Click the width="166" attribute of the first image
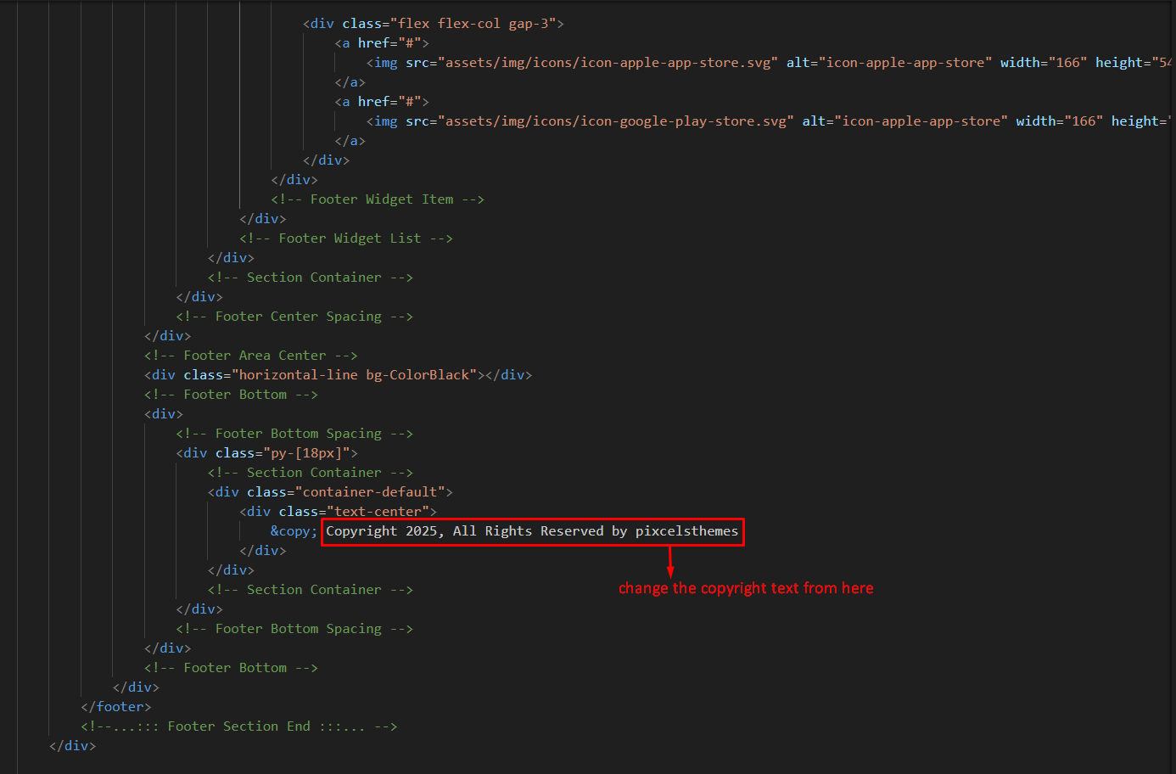The width and height of the screenshot is (1176, 774). coord(1042,62)
